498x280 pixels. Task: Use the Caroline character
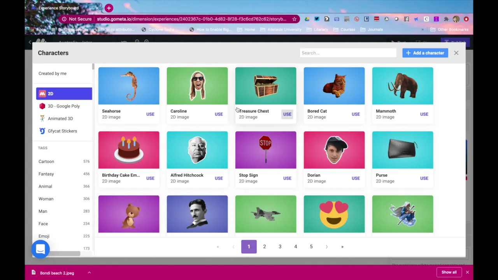[x=219, y=114]
